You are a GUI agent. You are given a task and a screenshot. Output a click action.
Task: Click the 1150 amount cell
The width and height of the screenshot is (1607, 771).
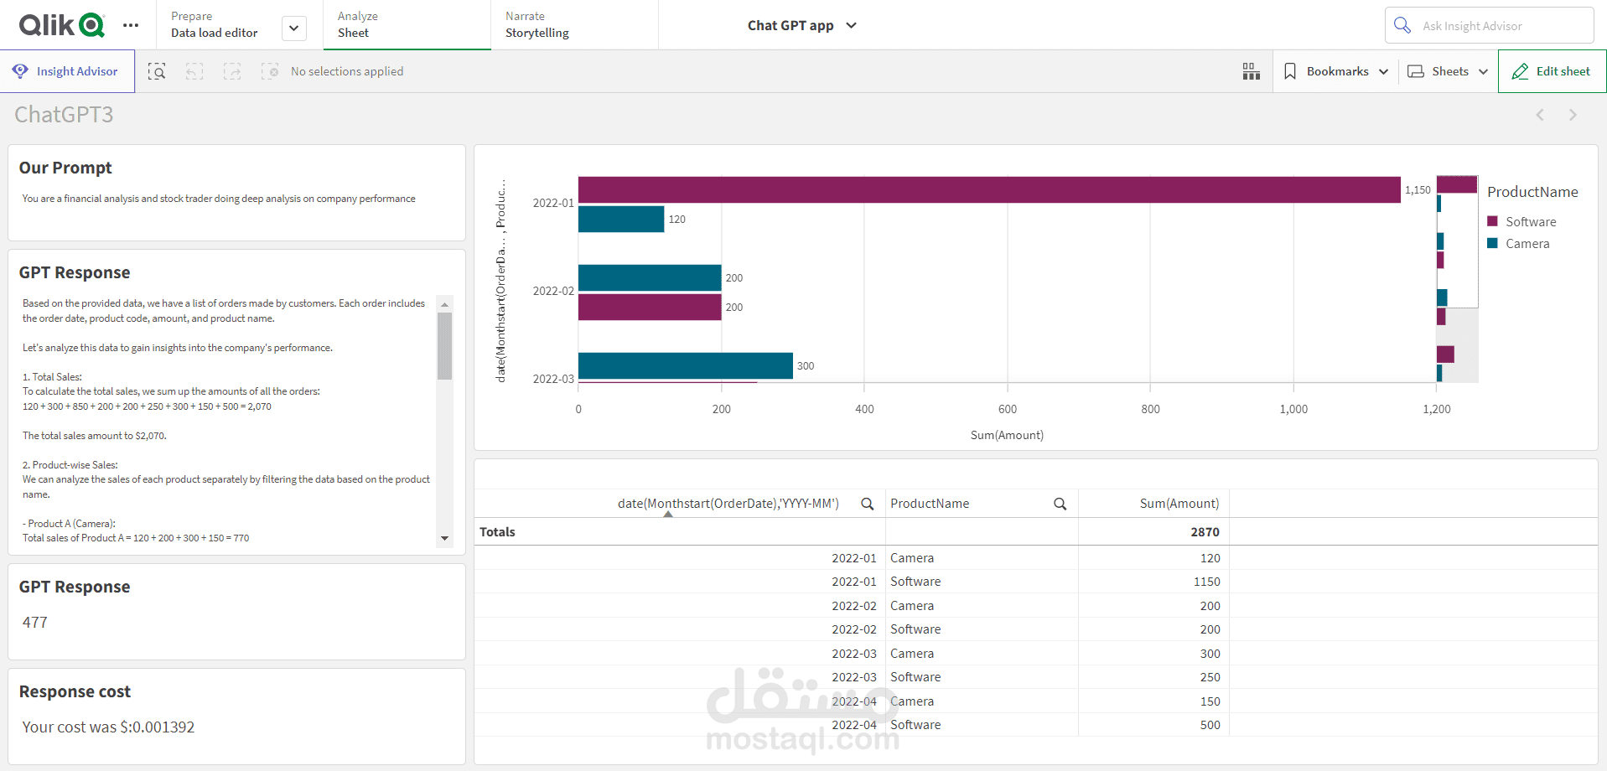[x=1206, y=582]
